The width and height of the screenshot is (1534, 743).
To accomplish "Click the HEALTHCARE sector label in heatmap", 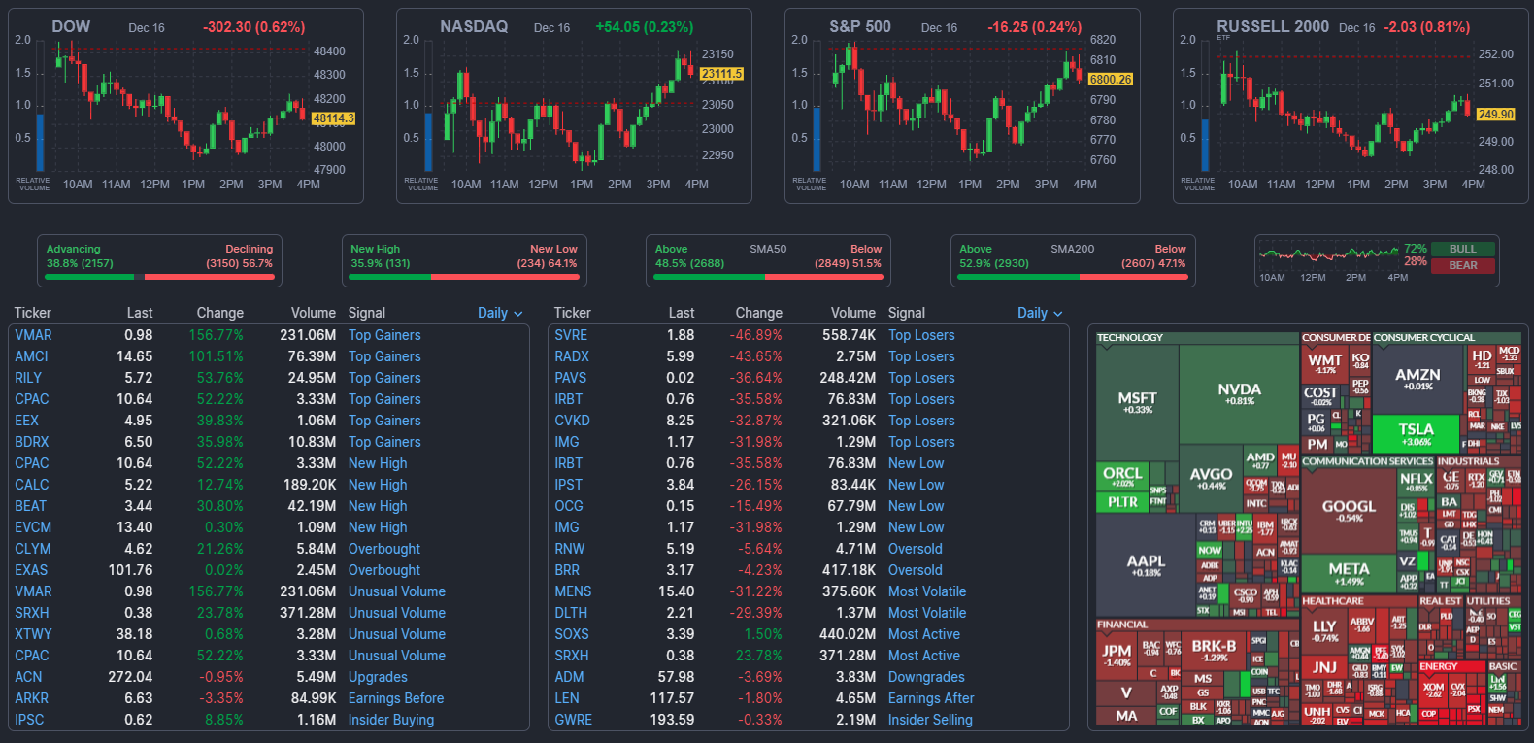I will (1333, 601).
